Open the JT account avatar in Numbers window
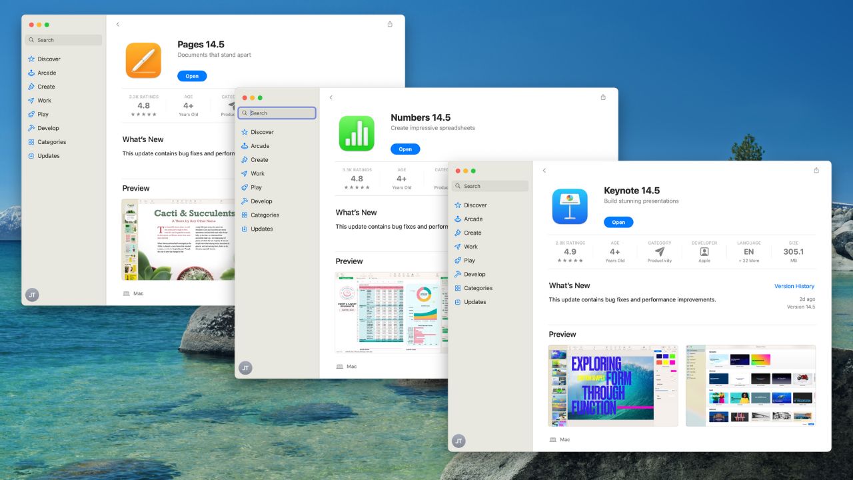The width and height of the screenshot is (853, 480). click(x=245, y=367)
